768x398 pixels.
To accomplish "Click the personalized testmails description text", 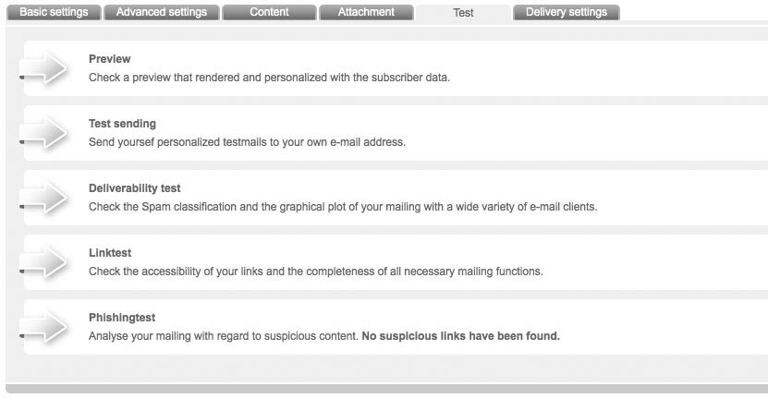I will click(247, 142).
